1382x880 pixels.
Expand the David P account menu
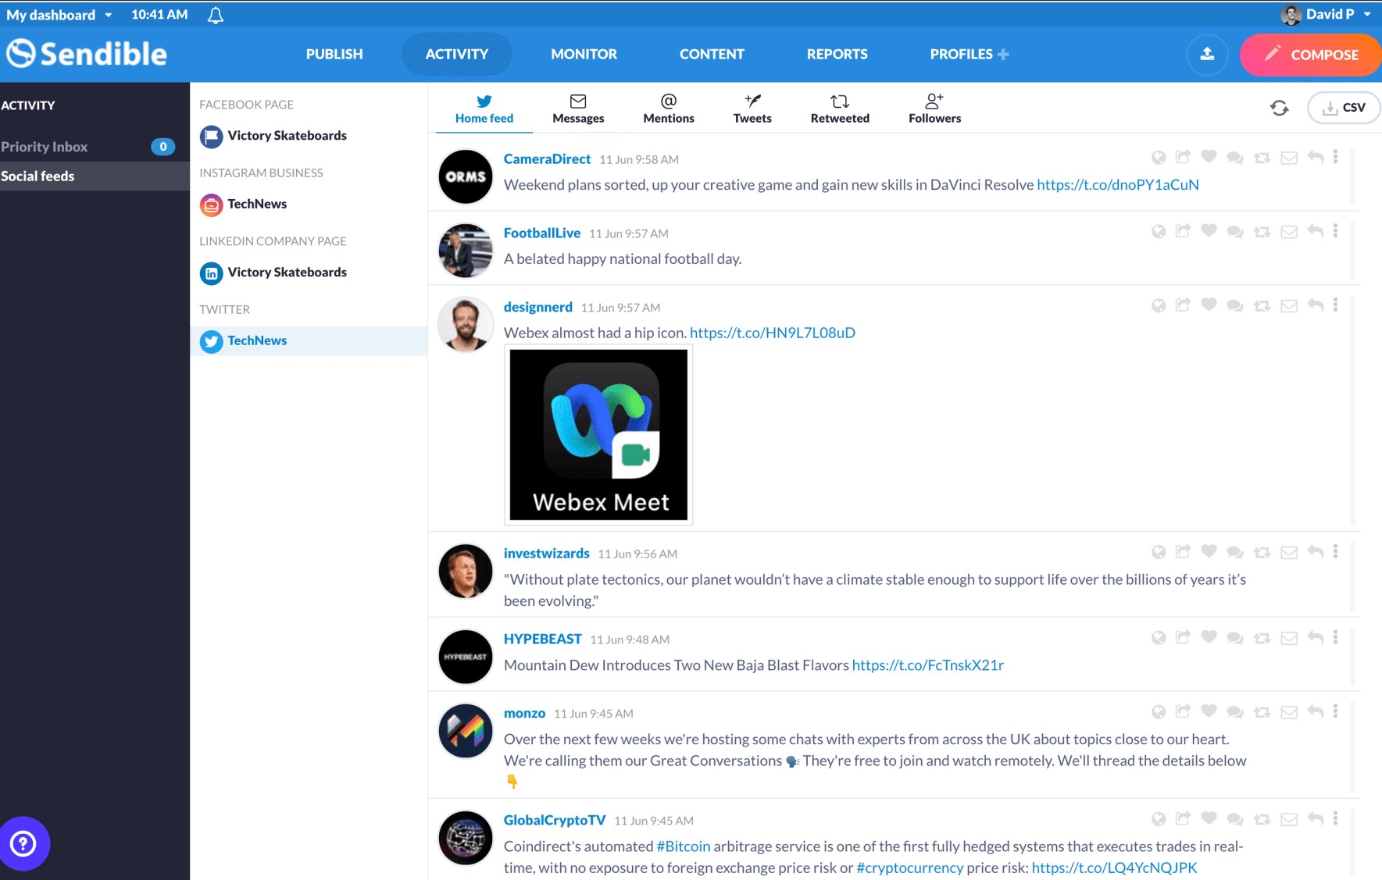1327,14
